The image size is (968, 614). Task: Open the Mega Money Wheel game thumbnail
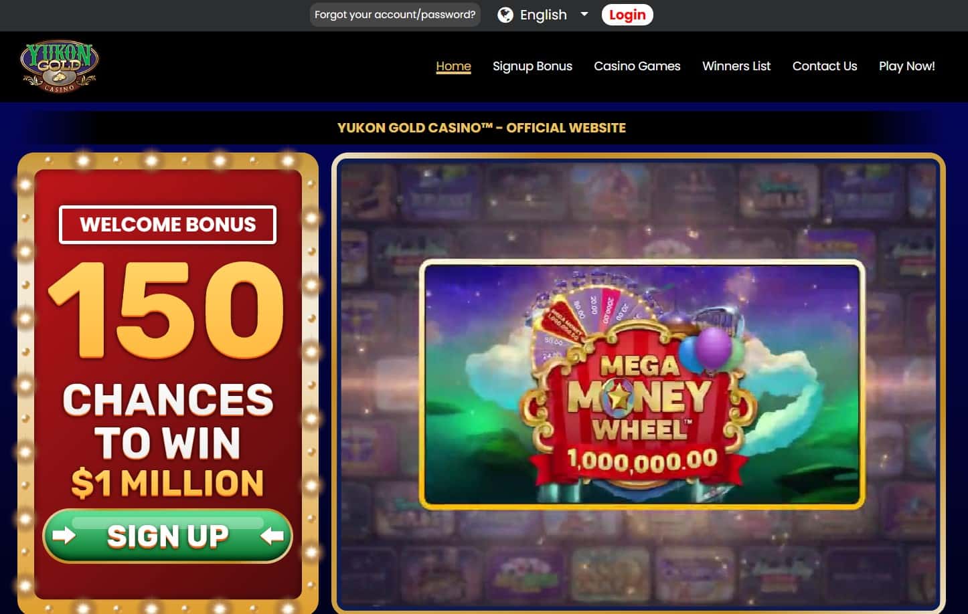(642, 385)
